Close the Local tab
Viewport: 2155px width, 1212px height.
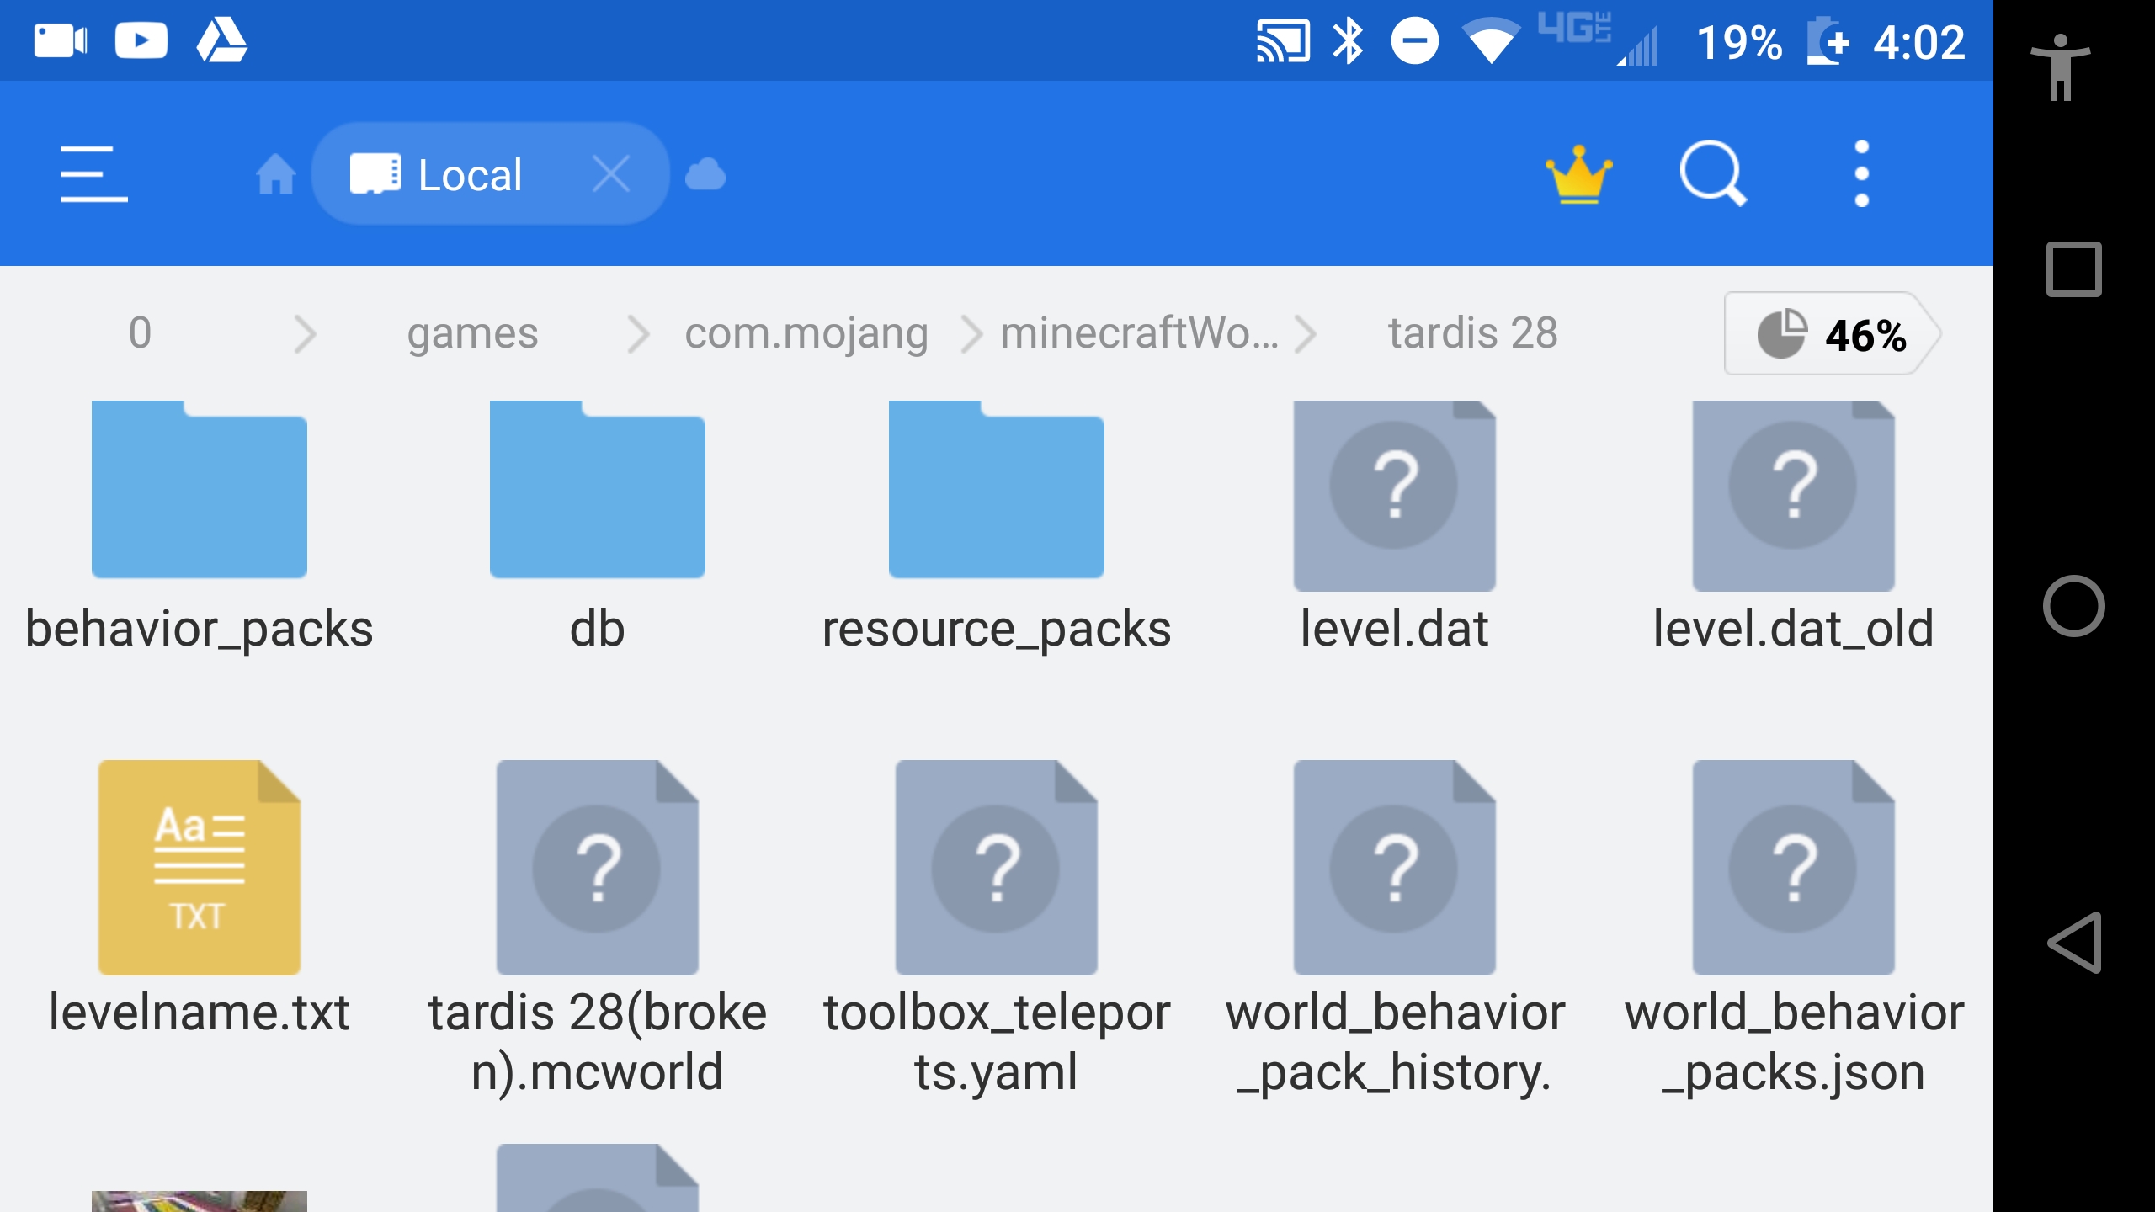tap(610, 174)
